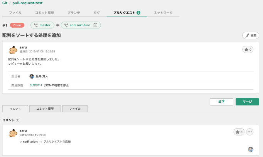Go to the ネットワーク tab
The height and width of the screenshot is (157, 263).
(x=164, y=13)
